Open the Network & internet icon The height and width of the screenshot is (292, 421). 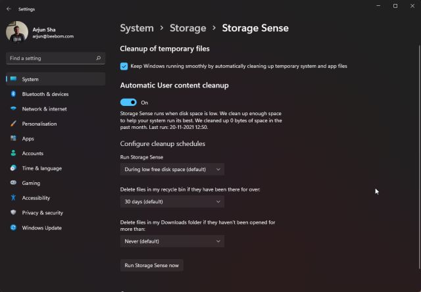pyautogui.click(x=13, y=109)
